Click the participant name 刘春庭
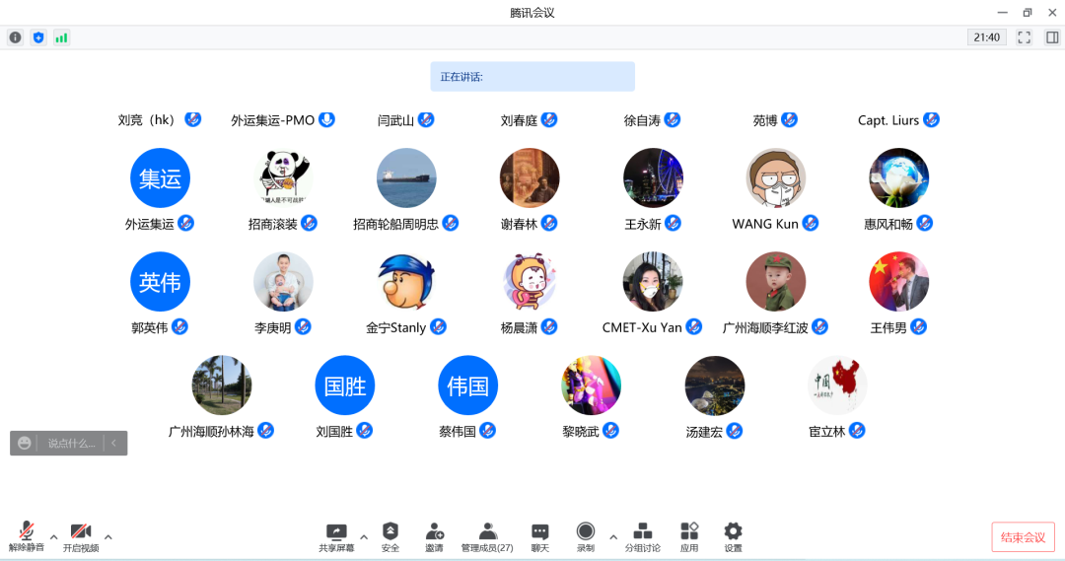Viewport: 1065px width, 561px height. point(519,120)
